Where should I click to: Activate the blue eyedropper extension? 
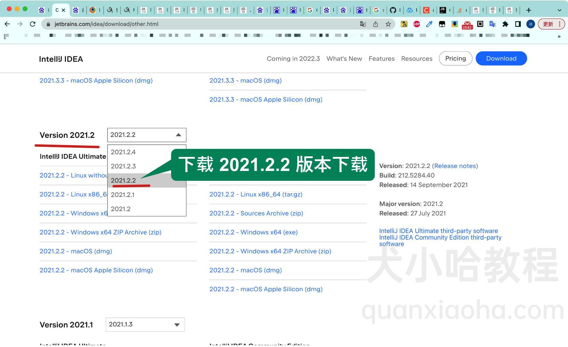(x=429, y=24)
